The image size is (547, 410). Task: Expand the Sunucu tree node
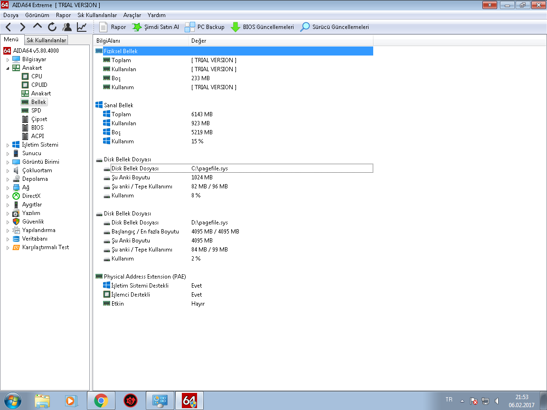[x=8, y=153]
